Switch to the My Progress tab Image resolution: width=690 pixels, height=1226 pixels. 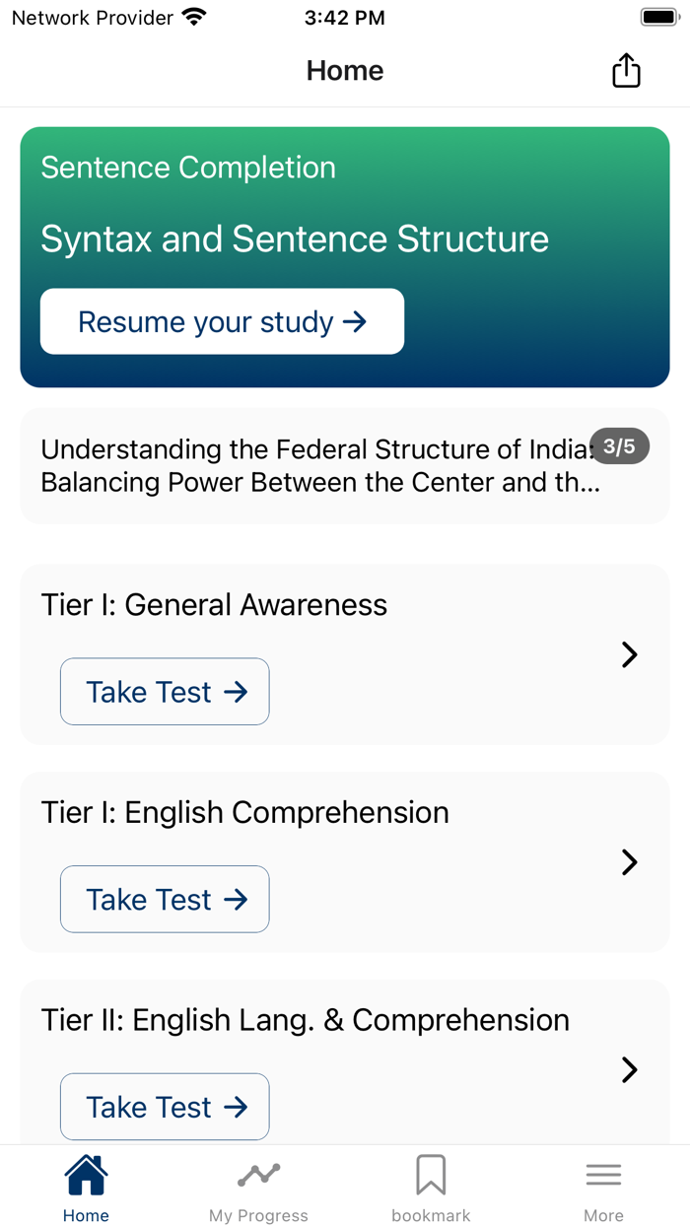click(x=258, y=1188)
